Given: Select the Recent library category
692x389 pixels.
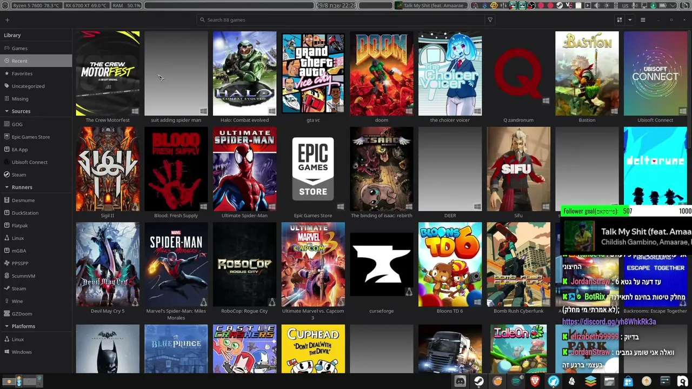Looking at the screenshot, I should point(36,61).
